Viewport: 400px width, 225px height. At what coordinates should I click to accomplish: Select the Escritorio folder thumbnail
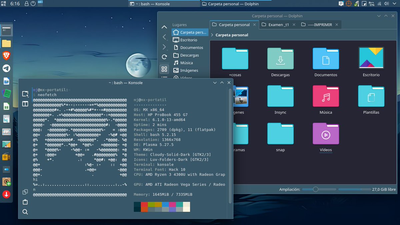point(371,58)
